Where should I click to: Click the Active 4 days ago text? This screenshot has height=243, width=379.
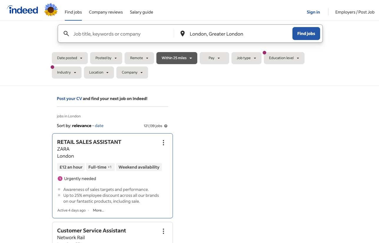coord(72,210)
